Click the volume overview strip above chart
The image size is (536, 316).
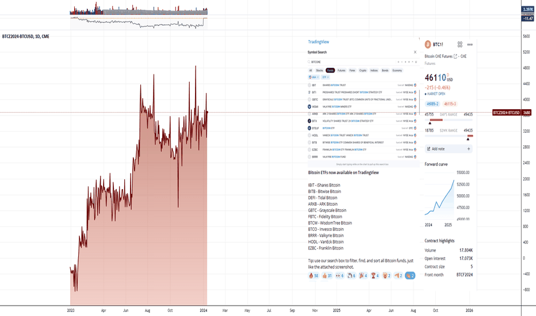[139, 9]
